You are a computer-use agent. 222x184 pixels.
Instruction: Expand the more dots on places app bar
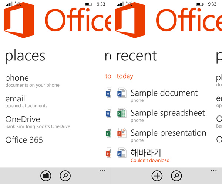tap(102, 171)
